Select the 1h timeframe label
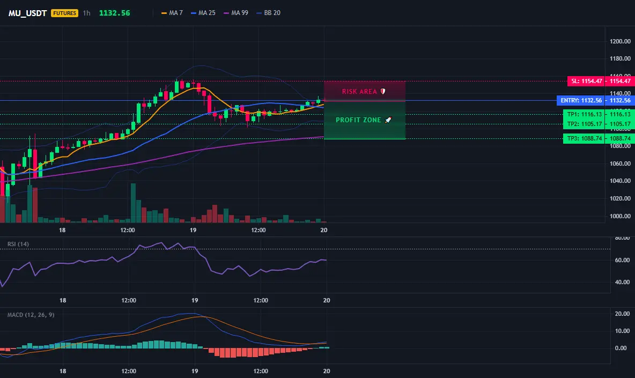This screenshot has height=378, width=635. (x=86, y=13)
